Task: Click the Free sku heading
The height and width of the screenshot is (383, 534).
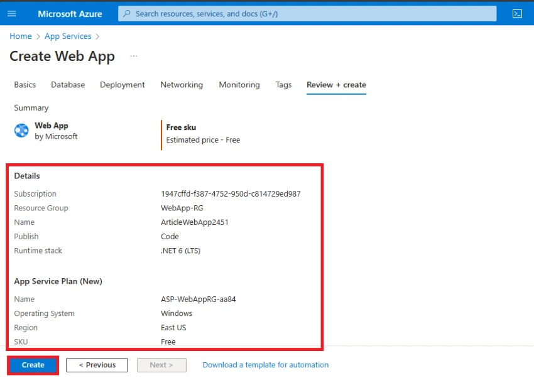Action: [x=181, y=127]
